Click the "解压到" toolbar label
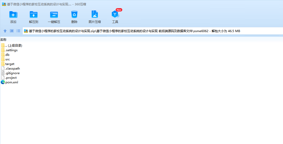The width and height of the screenshot is (283, 144). click(34, 22)
